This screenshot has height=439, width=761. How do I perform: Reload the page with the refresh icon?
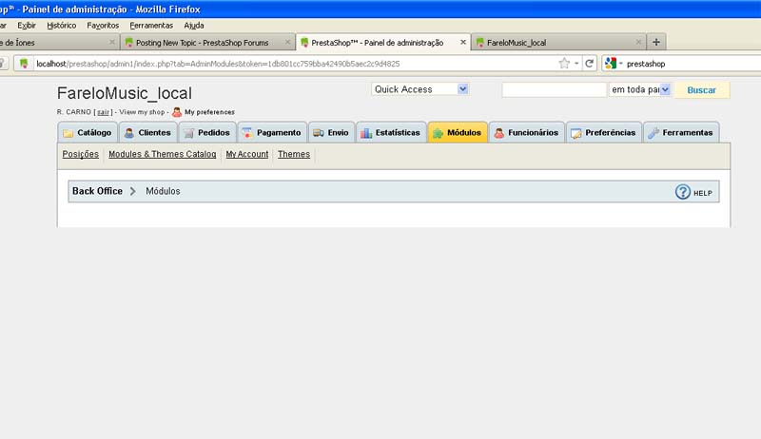click(589, 64)
